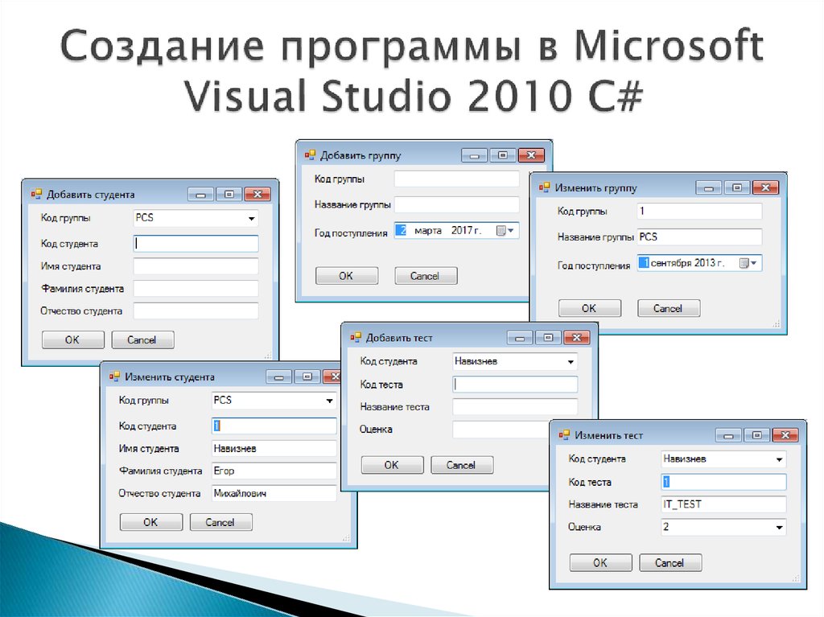The image size is (824, 617).
Task: Close the Добавить тест window
Action: pos(577,338)
